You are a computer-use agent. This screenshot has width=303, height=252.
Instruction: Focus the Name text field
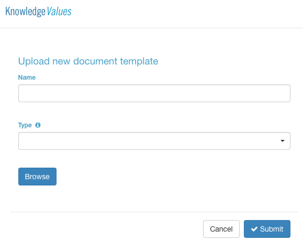(x=154, y=93)
